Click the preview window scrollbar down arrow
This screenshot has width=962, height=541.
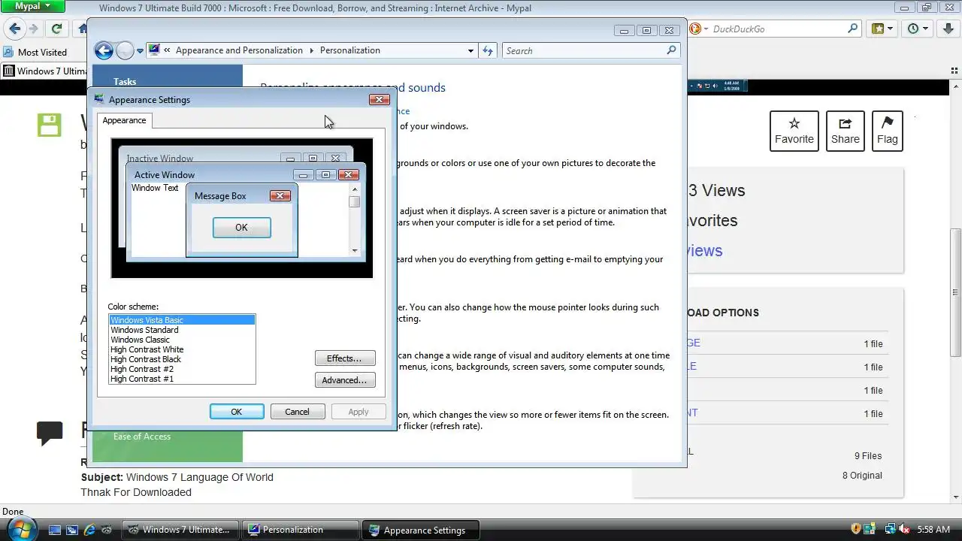coord(355,251)
